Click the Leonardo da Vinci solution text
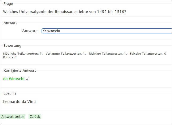The image size is (172, 125). [x=20, y=102]
